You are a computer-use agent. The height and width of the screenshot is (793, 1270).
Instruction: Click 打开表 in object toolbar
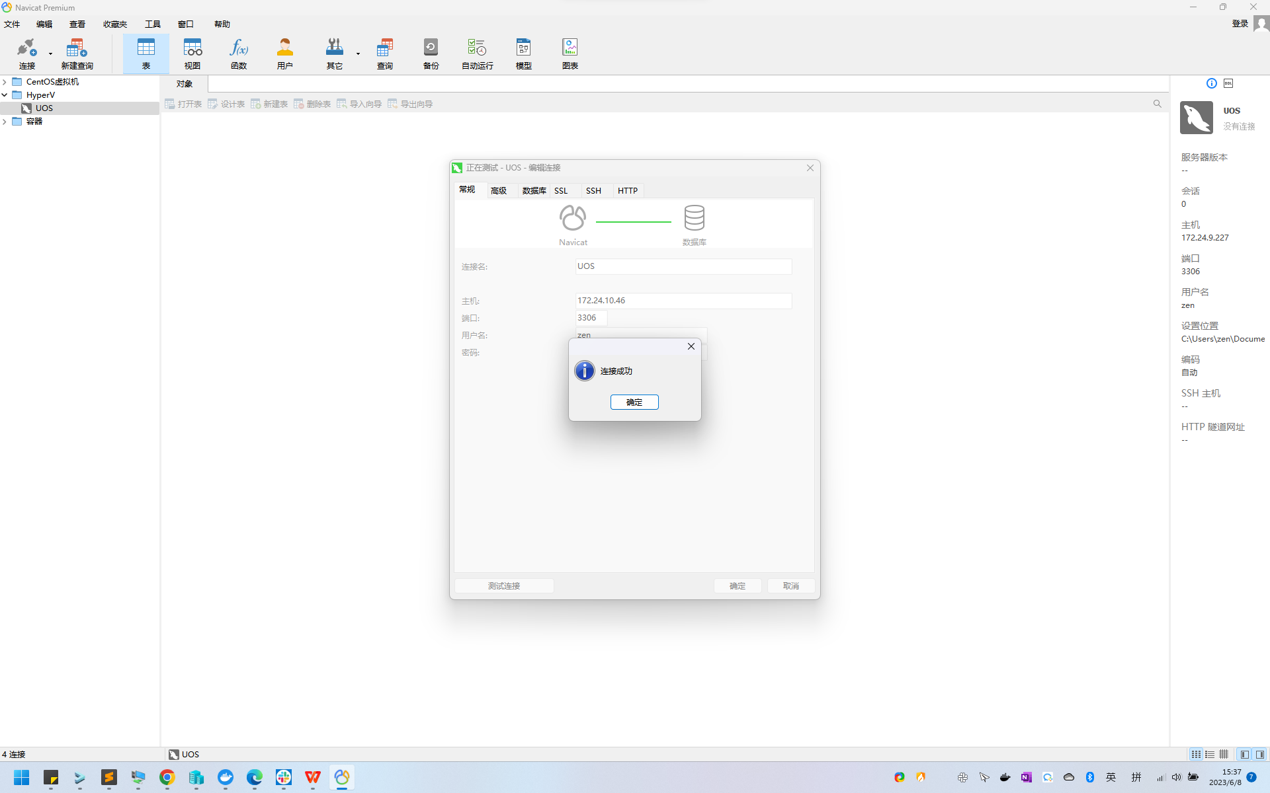pyautogui.click(x=183, y=104)
